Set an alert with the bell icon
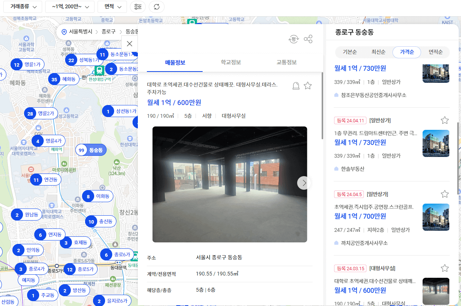The width and height of the screenshot is (461, 306). tap(296, 85)
